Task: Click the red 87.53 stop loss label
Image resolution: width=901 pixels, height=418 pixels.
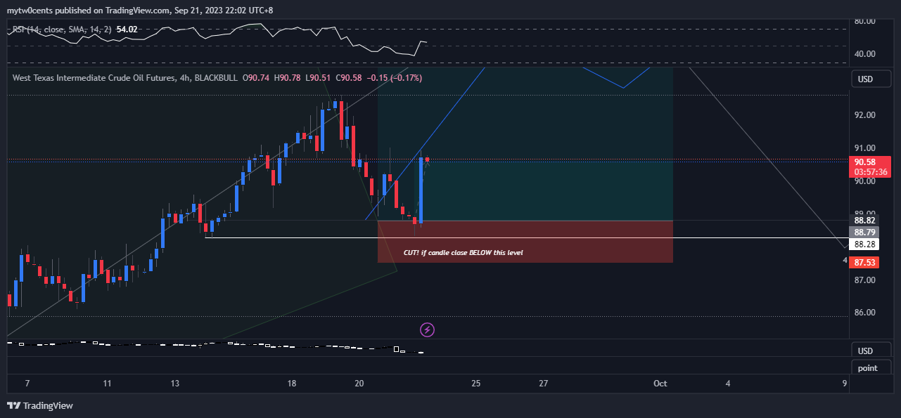Action: pyautogui.click(x=864, y=263)
